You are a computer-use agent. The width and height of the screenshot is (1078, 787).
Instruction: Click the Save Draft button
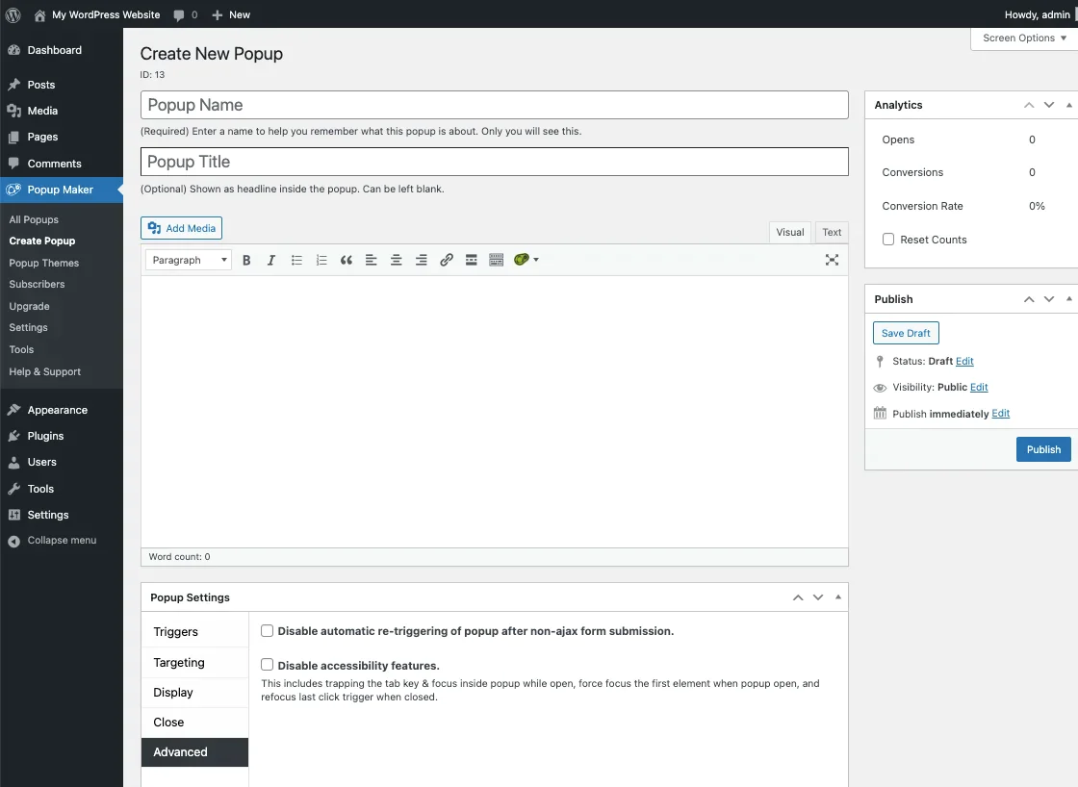[x=905, y=332]
